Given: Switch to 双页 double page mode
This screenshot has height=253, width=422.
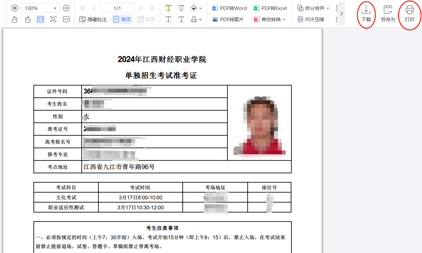Looking at the screenshot, I should (146, 19).
